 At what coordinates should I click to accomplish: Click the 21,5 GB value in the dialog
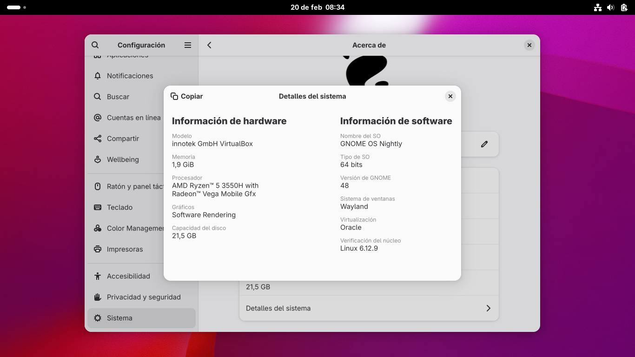[x=184, y=236]
